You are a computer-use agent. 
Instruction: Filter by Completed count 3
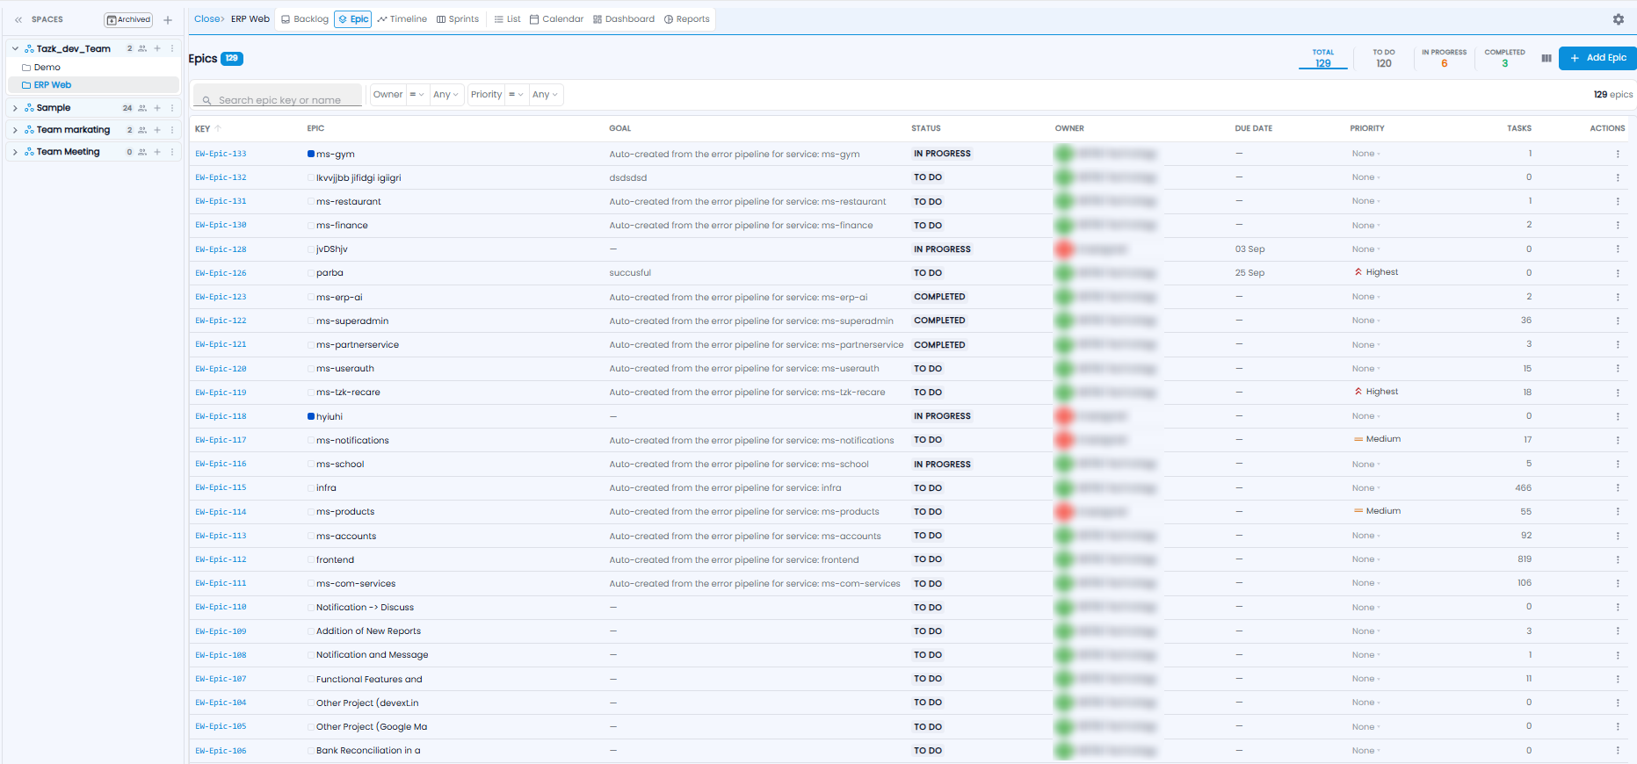(1504, 58)
